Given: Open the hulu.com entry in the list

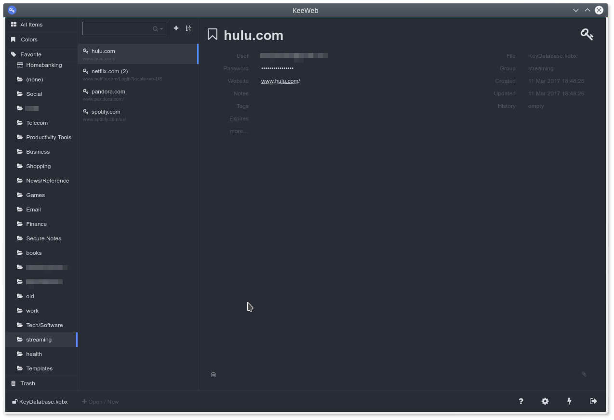Looking at the screenshot, I should click(138, 54).
